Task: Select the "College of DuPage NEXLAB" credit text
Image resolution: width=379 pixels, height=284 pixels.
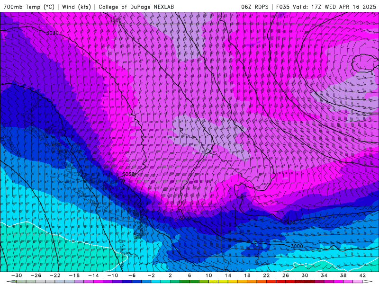Action: click(136, 7)
